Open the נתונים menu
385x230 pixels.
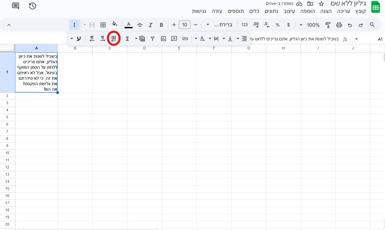pyautogui.click(x=271, y=11)
